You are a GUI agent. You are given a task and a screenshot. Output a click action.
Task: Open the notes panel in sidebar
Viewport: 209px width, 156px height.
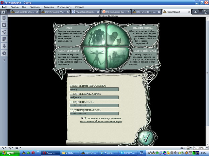(4, 39)
